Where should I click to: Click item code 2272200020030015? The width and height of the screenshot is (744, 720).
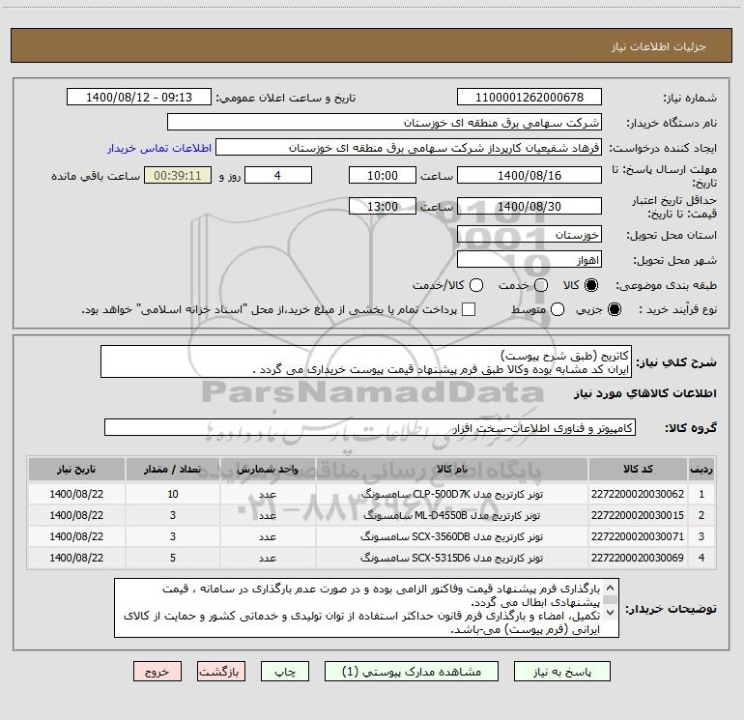pyautogui.click(x=638, y=515)
